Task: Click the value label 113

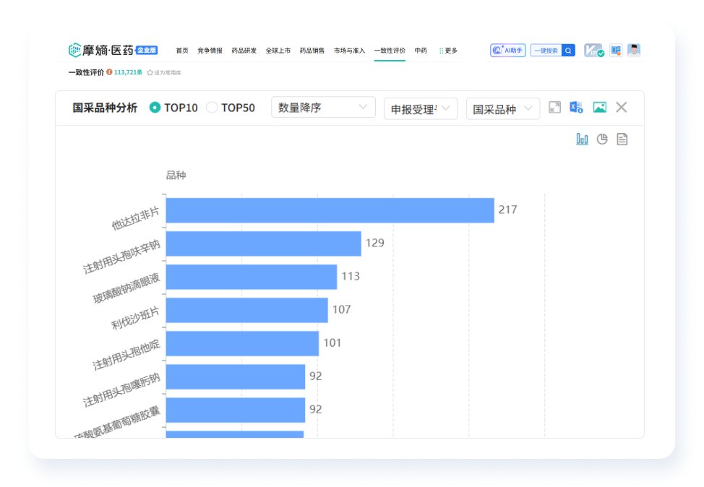Action: click(x=351, y=276)
